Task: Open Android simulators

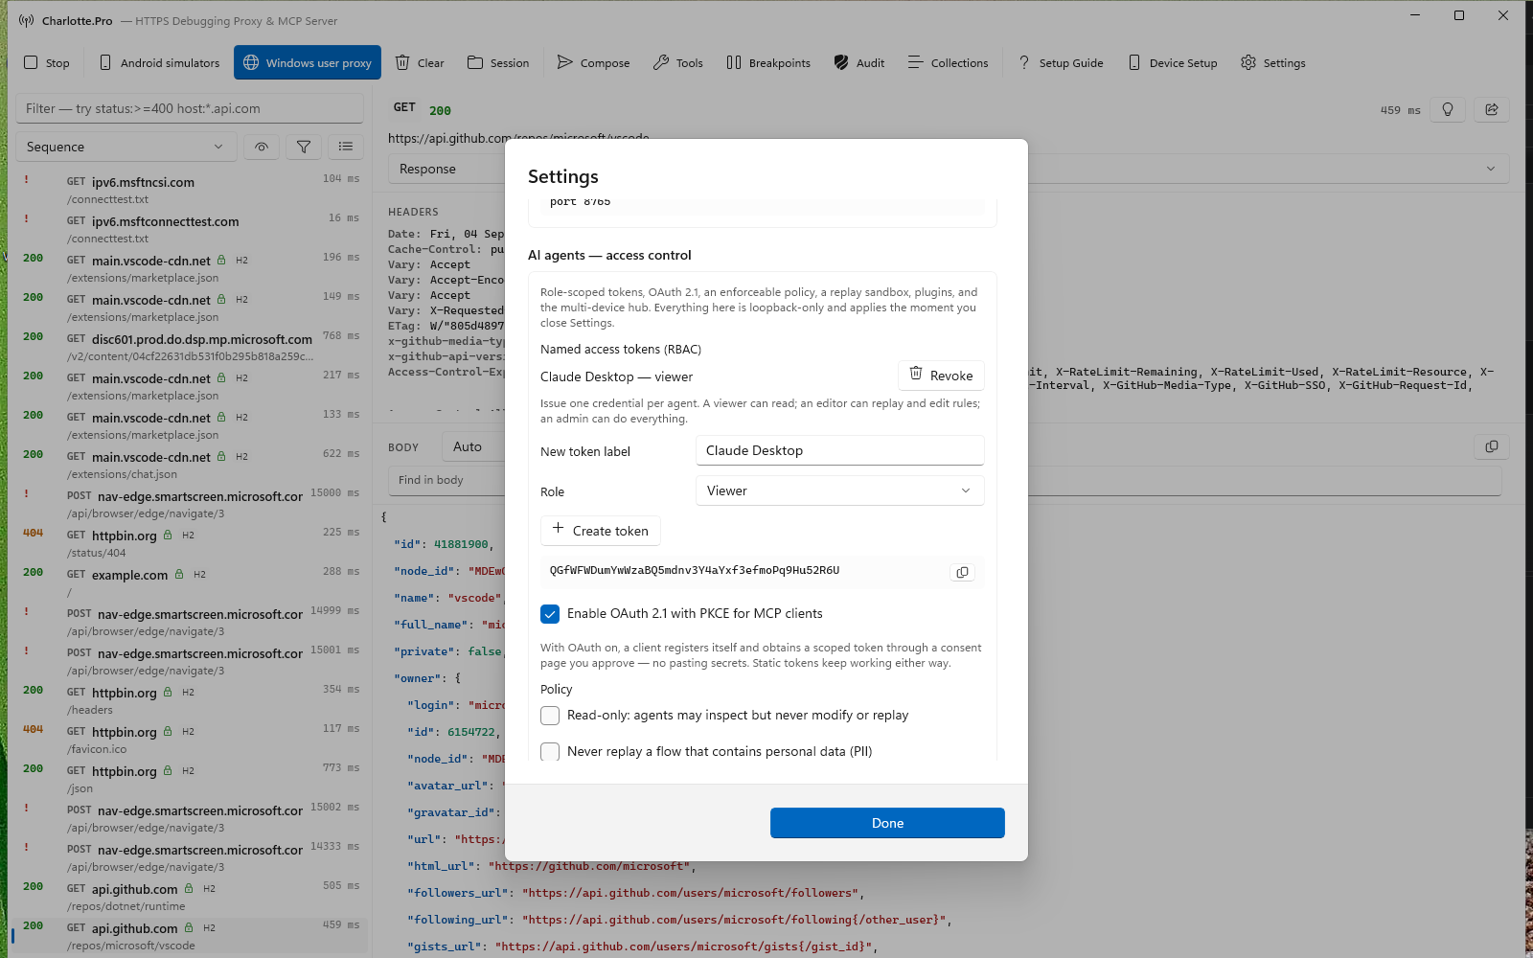Action: 159,62
